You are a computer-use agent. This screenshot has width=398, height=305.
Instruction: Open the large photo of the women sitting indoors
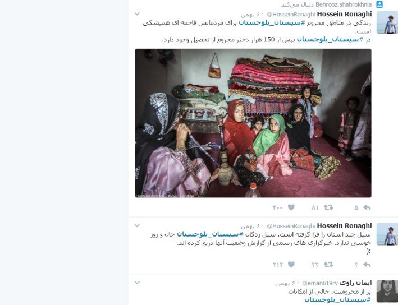click(253, 123)
